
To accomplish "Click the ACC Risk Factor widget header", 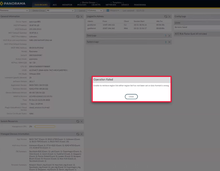I will 197,34.
